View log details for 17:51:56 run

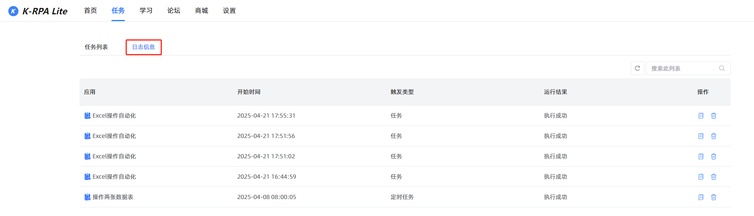coord(700,136)
